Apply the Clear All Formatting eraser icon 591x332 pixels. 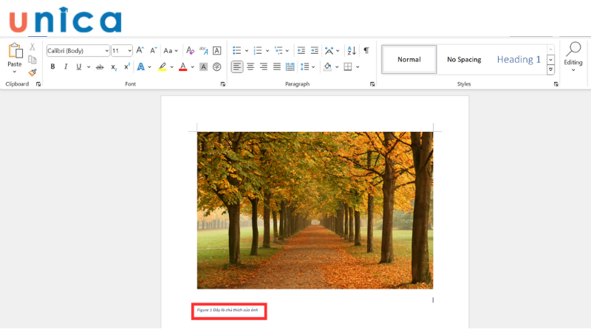(x=190, y=51)
